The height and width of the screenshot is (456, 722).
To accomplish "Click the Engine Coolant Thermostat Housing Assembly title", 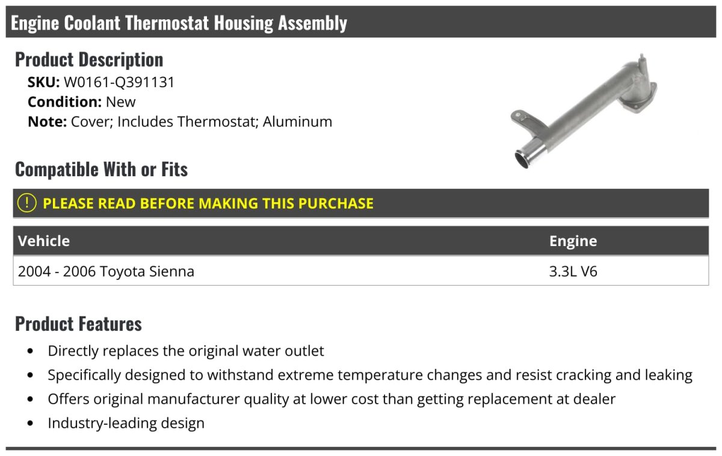I will [179, 23].
